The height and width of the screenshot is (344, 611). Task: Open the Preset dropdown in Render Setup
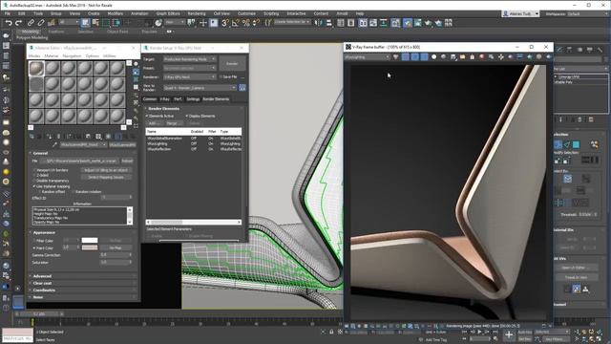point(189,68)
